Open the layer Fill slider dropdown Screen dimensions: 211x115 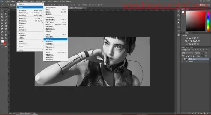206,56
